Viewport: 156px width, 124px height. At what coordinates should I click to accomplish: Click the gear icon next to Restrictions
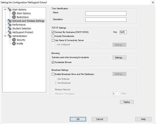pos(14,17)
